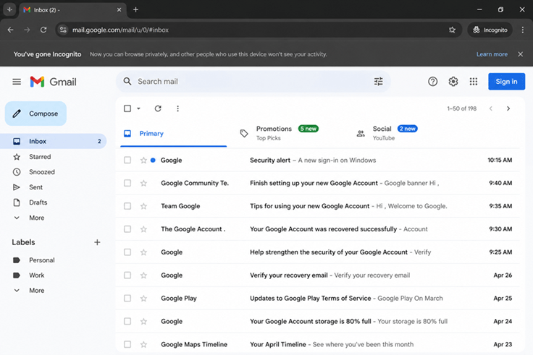Image resolution: width=533 pixels, height=355 pixels.
Task: Star the Security alert email
Action: coord(143,161)
